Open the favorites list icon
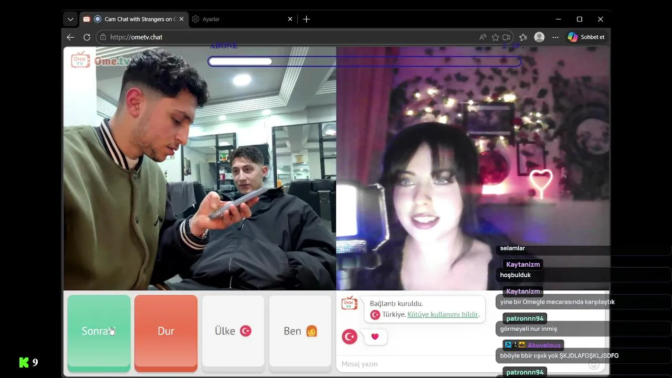This screenshot has width=672, height=378. [523, 37]
